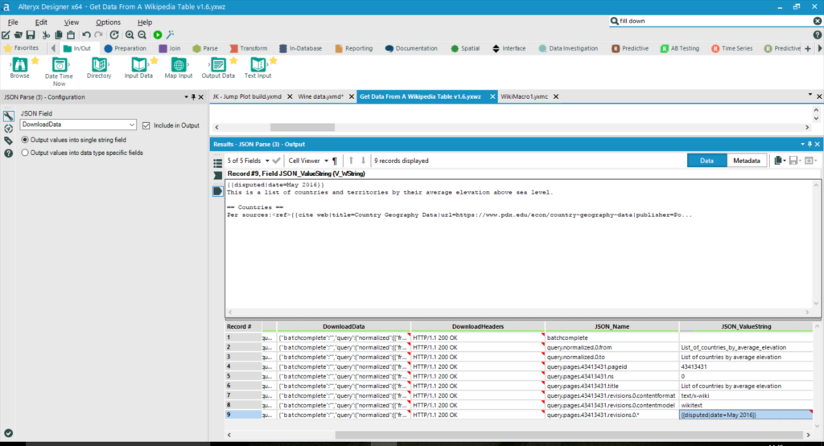Toggle the Include in Output checkbox
The image size is (824, 446).
coord(146,125)
